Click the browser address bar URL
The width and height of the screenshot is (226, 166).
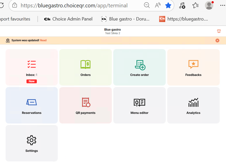tap(74, 5)
